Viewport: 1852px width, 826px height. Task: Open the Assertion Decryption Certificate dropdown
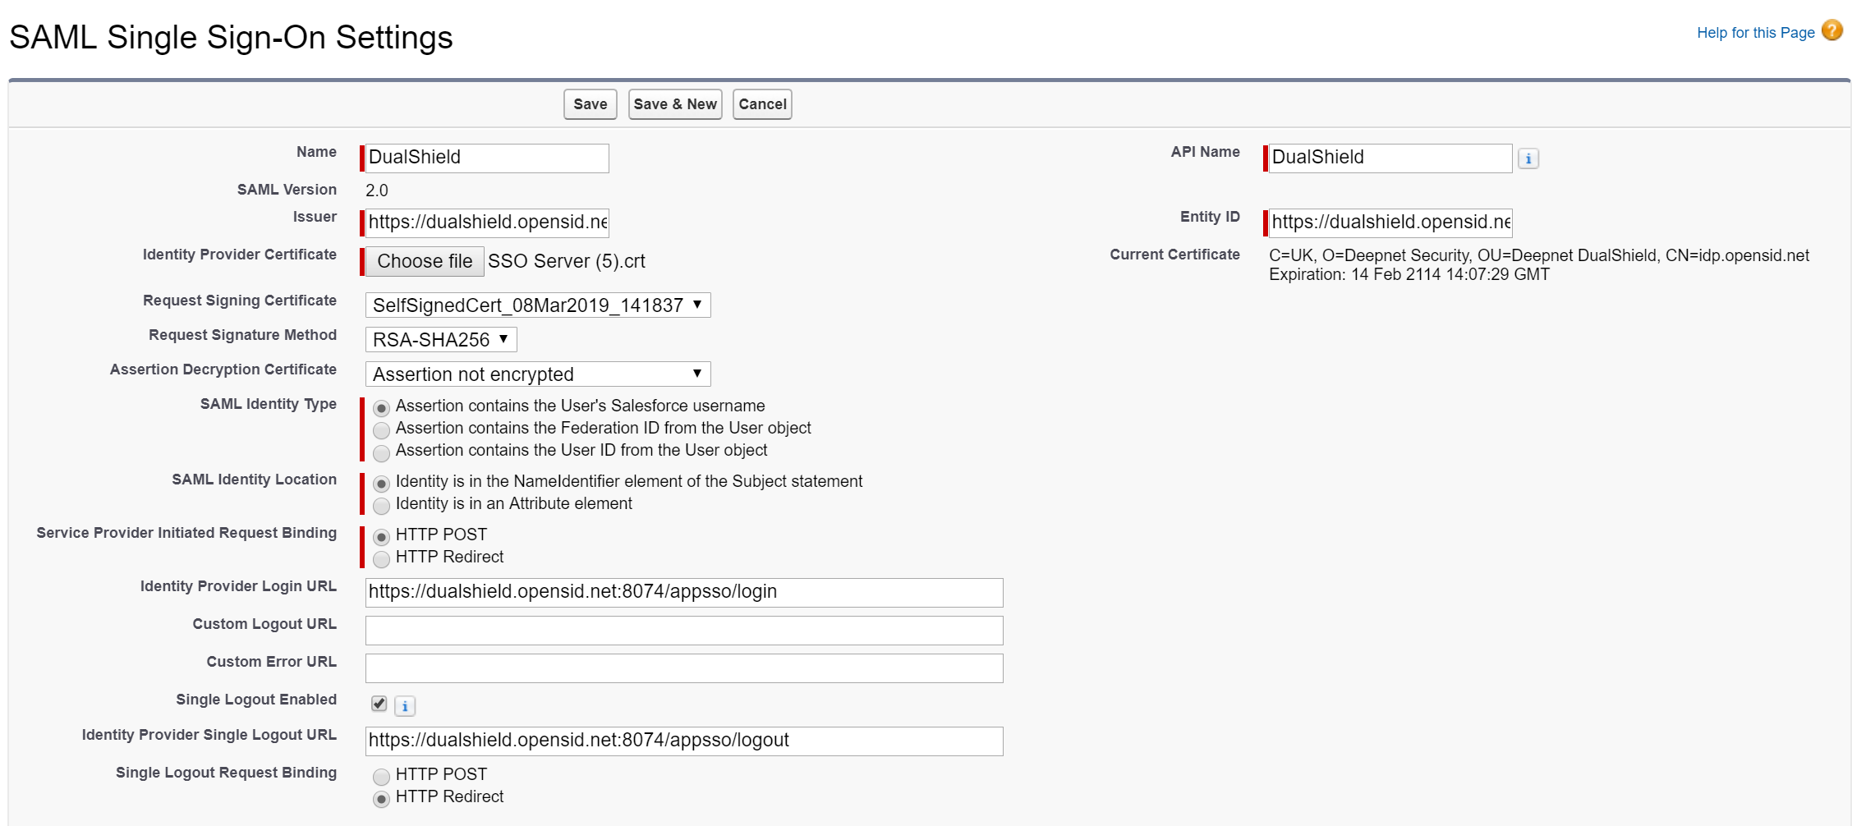538,374
